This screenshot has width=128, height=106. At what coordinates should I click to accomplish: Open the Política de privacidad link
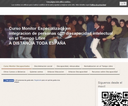tap(98, 5)
